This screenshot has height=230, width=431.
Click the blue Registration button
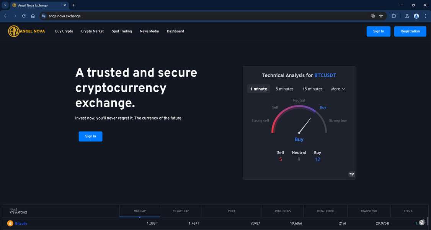410,31
